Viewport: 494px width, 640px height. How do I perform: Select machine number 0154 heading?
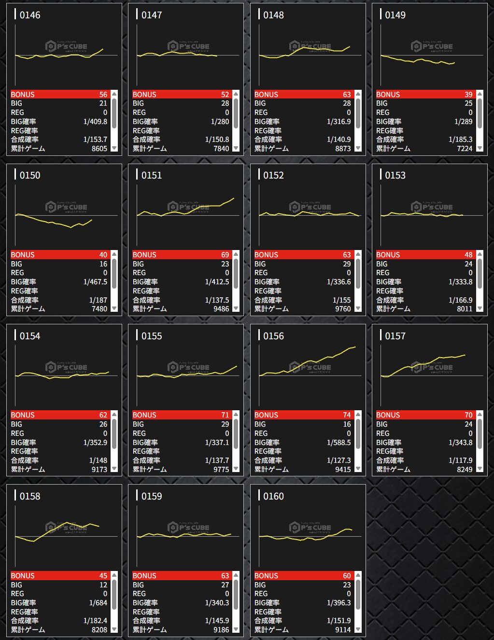[x=30, y=336]
